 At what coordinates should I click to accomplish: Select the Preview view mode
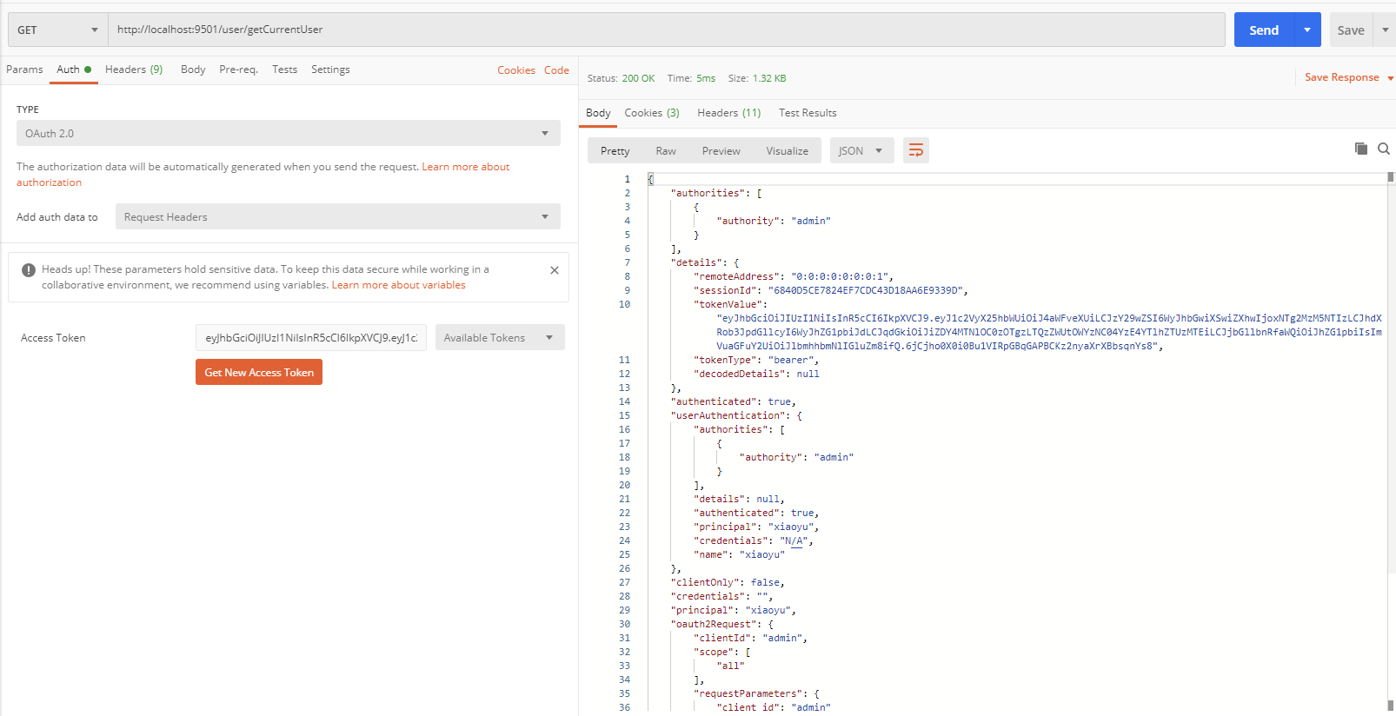click(x=721, y=150)
